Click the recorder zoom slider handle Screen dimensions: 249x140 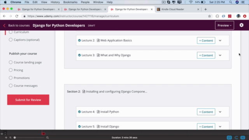15,138
